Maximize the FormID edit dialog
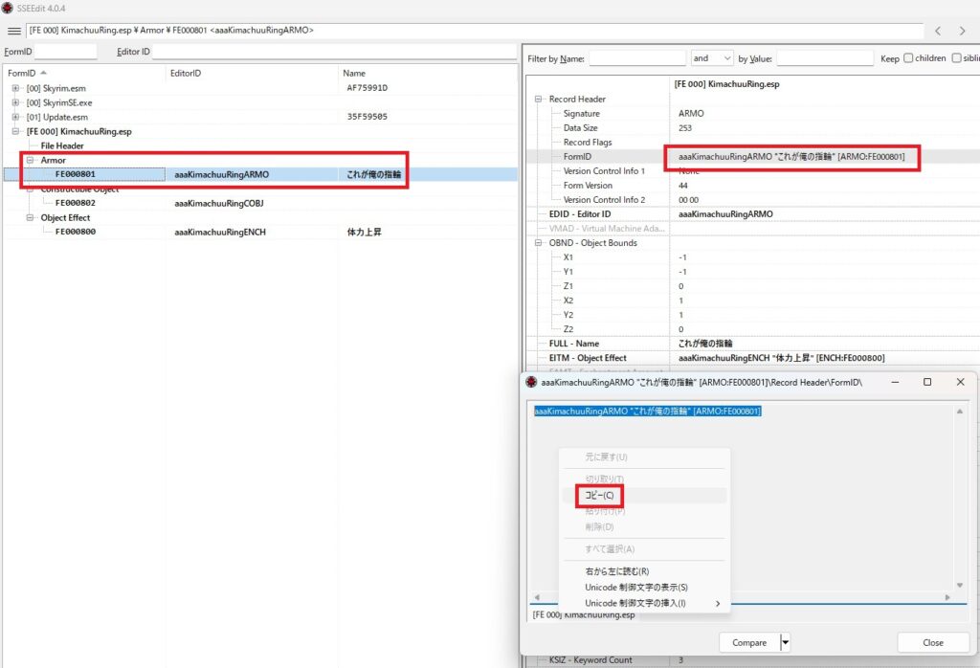The image size is (980, 668). [x=926, y=382]
